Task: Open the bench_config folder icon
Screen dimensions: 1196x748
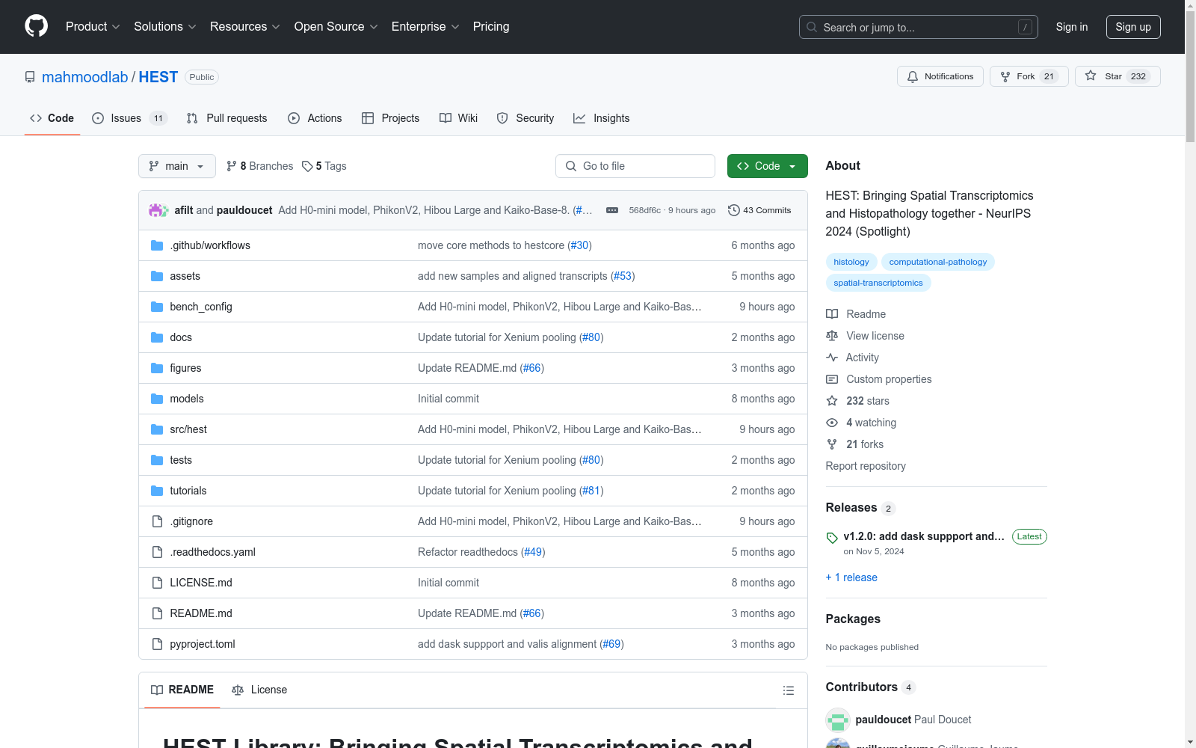Action: [157, 307]
